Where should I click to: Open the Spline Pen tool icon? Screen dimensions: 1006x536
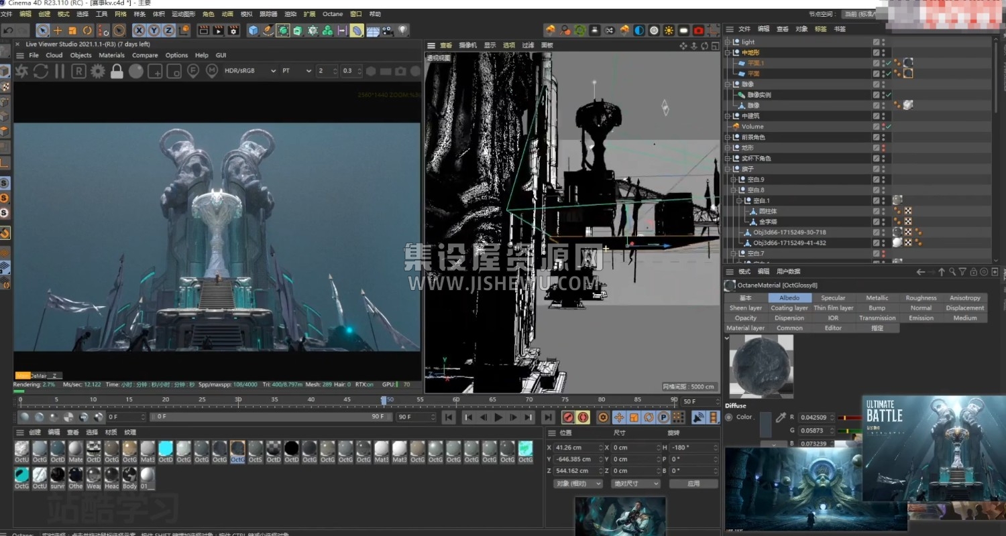pyautogui.click(x=268, y=30)
